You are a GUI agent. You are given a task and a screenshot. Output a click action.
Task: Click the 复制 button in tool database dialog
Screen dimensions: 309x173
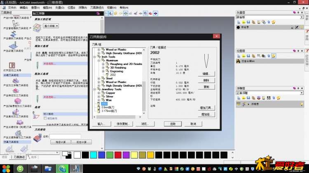tap(206, 87)
